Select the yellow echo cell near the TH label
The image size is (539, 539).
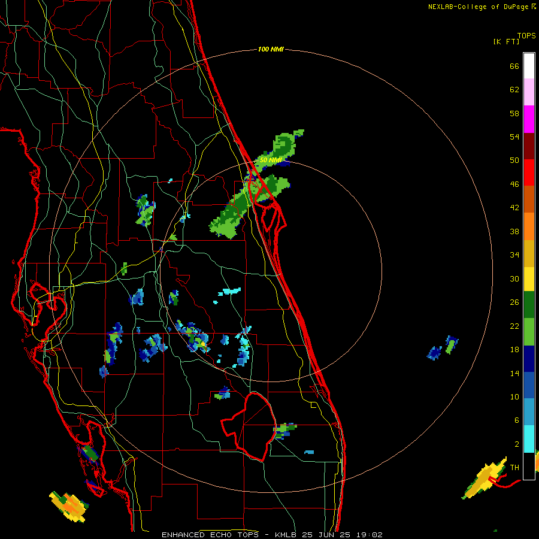point(484,478)
